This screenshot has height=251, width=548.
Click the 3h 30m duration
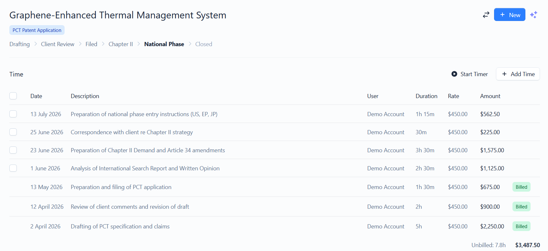pyautogui.click(x=425, y=150)
